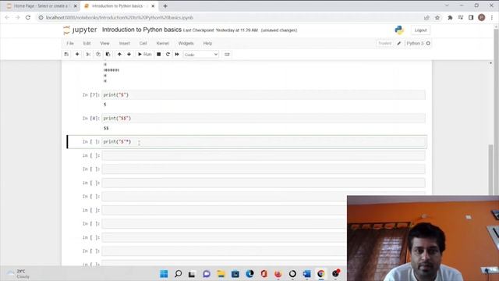
Task: Open the Windows Start menu
Action: (164, 274)
